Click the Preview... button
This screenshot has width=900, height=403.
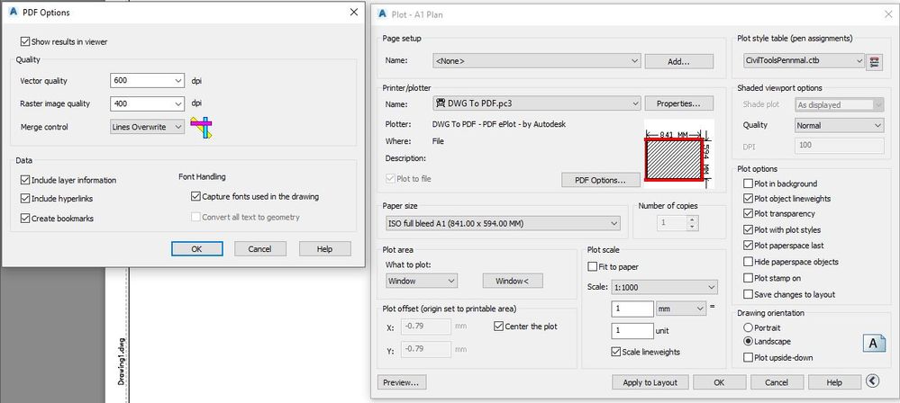pos(402,382)
